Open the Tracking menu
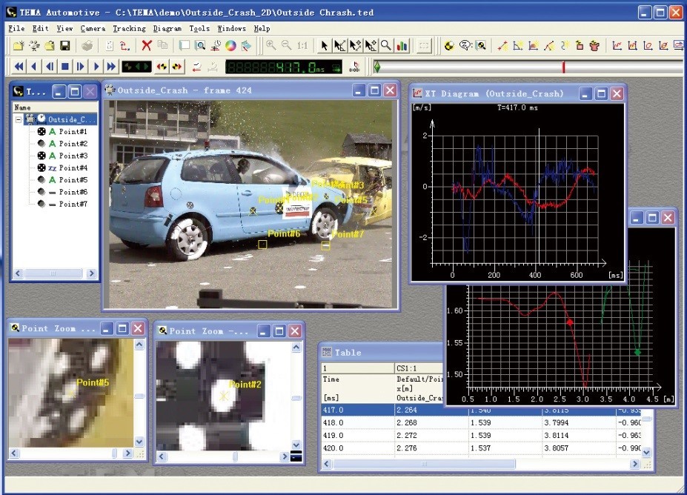The width and height of the screenshot is (687, 495). (129, 28)
